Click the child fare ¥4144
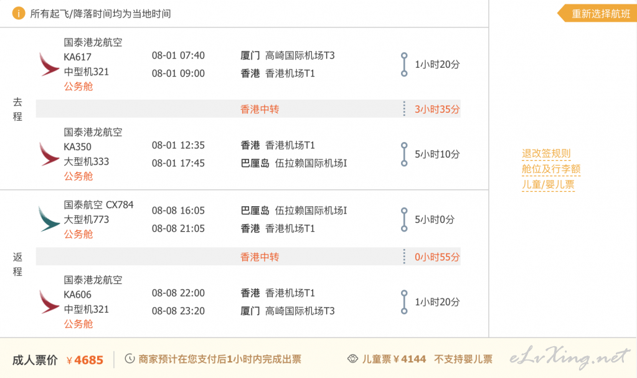Image resolution: width=637 pixels, height=378 pixels. point(409,359)
